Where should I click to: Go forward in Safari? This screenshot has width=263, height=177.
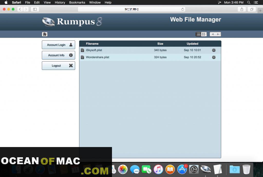(26, 9)
